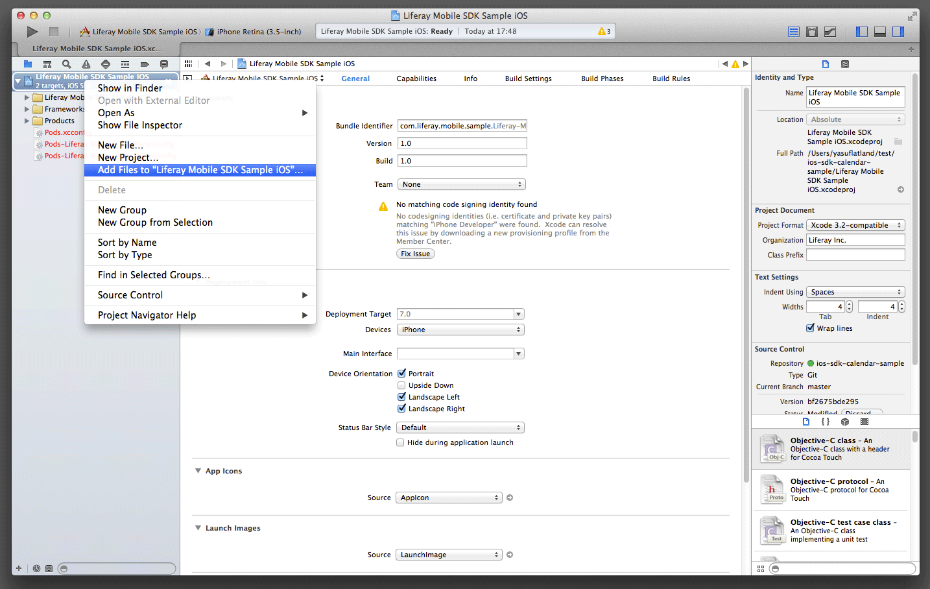
Task: Uncheck Landscape Right orientation
Action: coord(401,408)
